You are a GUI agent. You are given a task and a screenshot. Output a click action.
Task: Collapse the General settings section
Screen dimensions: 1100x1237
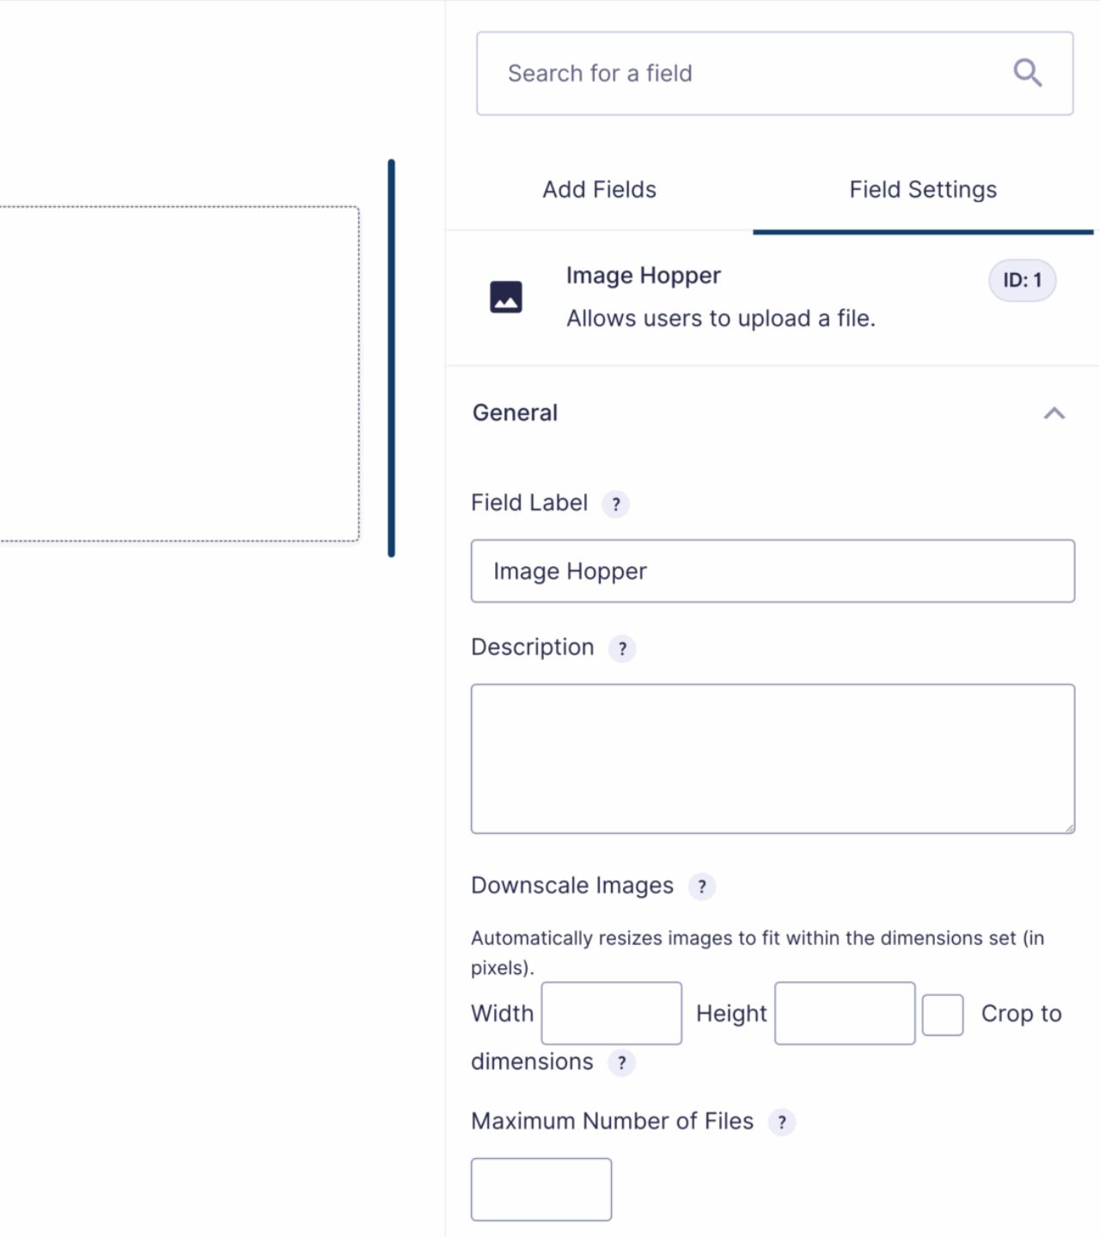(x=1055, y=414)
